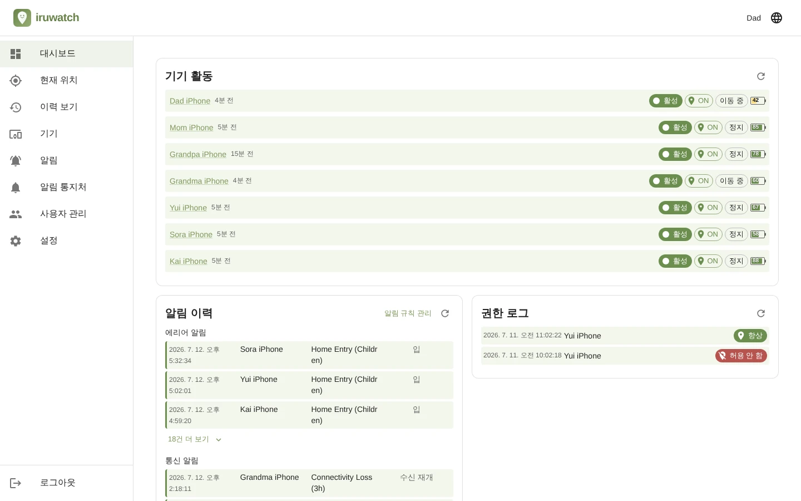Image resolution: width=801 pixels, height=501 pixels.
Task: Click the 알림 규칙 관리 link
Action: coord(408,313)
